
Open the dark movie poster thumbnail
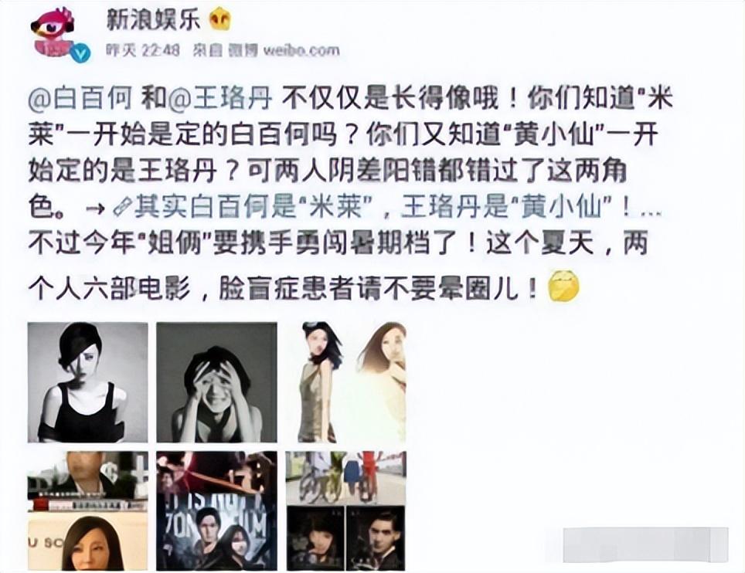[216, 511]
